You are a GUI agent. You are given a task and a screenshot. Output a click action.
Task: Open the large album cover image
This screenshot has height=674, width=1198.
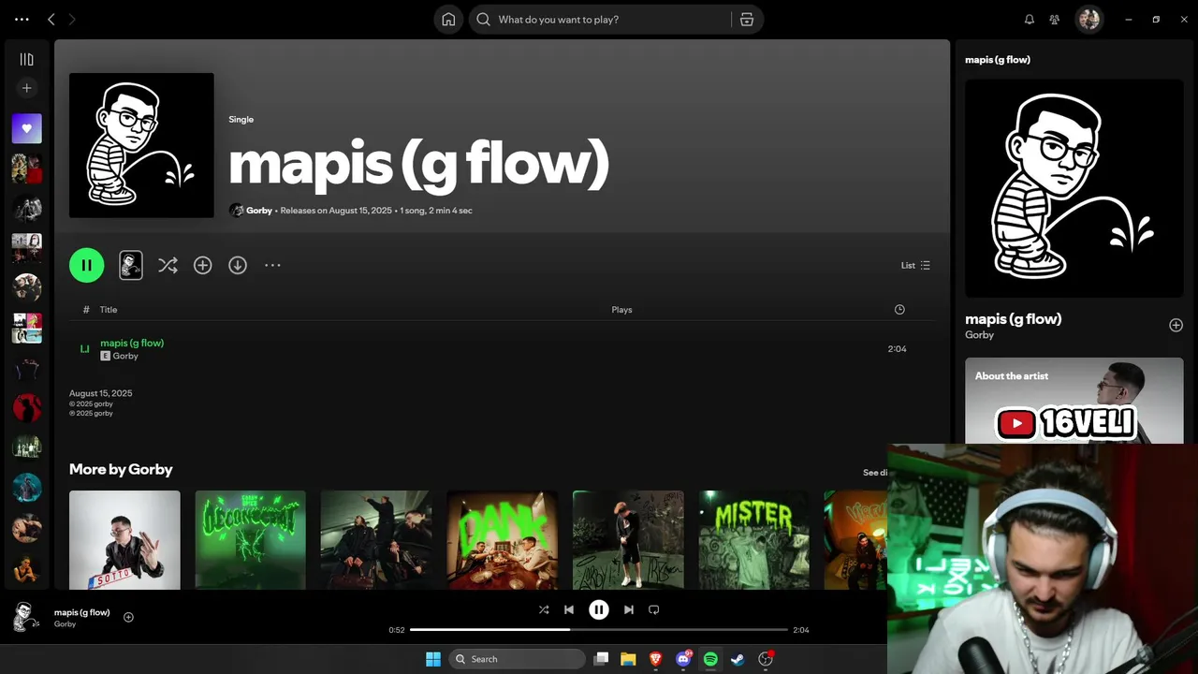[x=141, y=145]
